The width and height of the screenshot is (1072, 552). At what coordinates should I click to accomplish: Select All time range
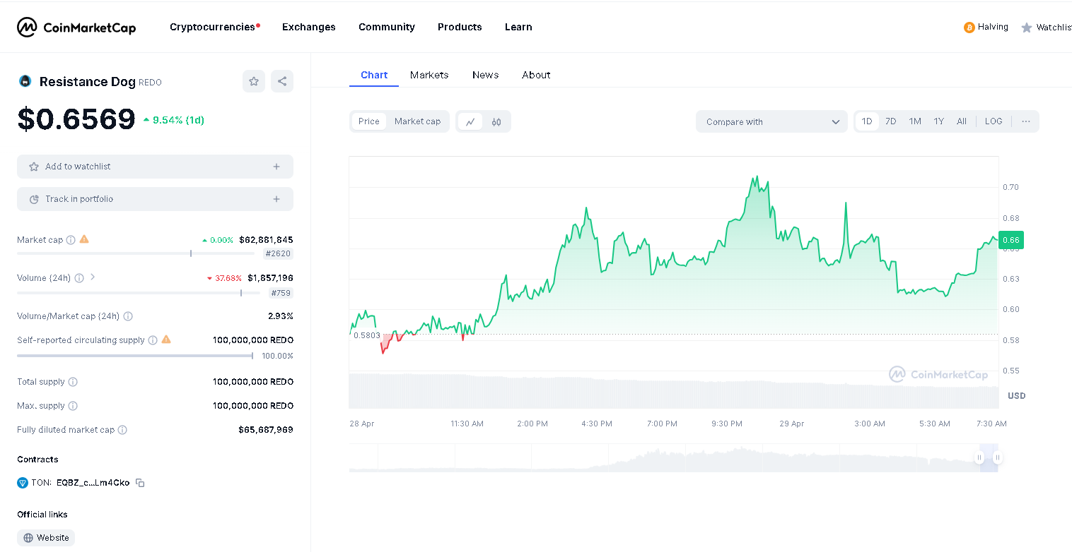[962, 121]
